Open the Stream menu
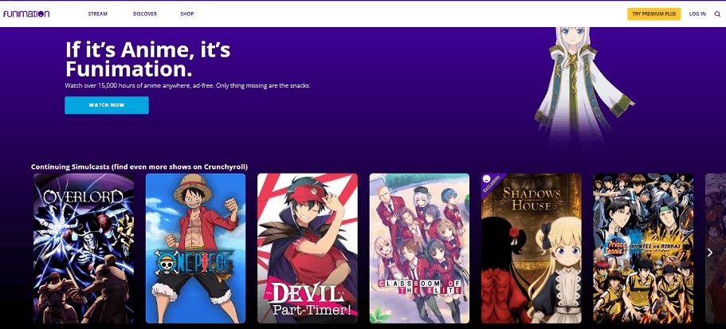Viewport: 726px width, 329px height. pos(98,14)
